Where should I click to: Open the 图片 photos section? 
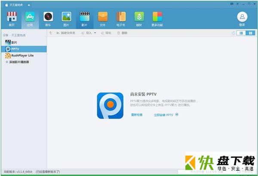click(66, 19)
